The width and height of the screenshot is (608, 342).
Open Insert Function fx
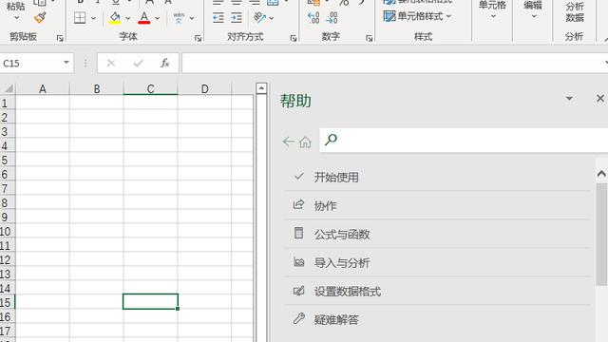[164, 63]
